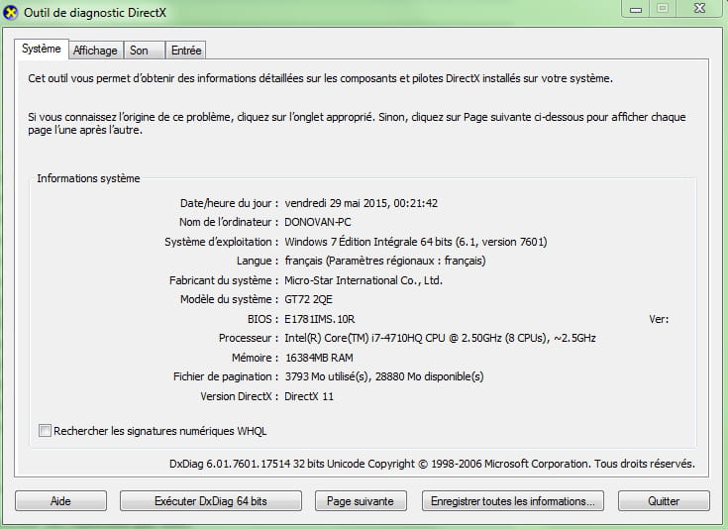728x529 pixels.
Task: Click the Processeur label
Action: tap(249, 338)
